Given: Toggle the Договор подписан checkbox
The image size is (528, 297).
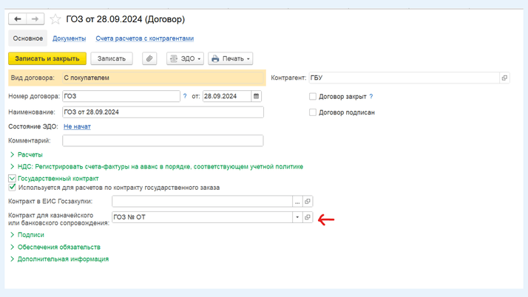Looking at the screenshot, I should 313,112.
